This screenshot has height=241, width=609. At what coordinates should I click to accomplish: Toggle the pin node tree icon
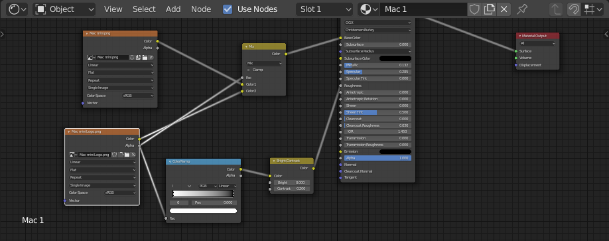tap(522, 9)
